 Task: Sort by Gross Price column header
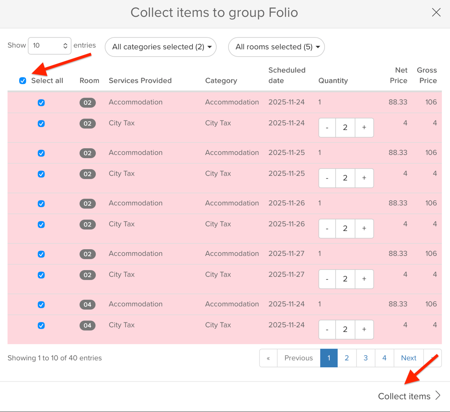coord(427,76)
